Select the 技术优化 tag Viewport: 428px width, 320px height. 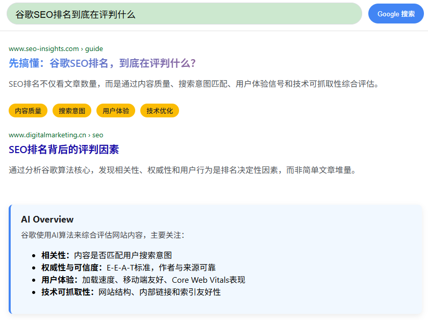point(160,111)
